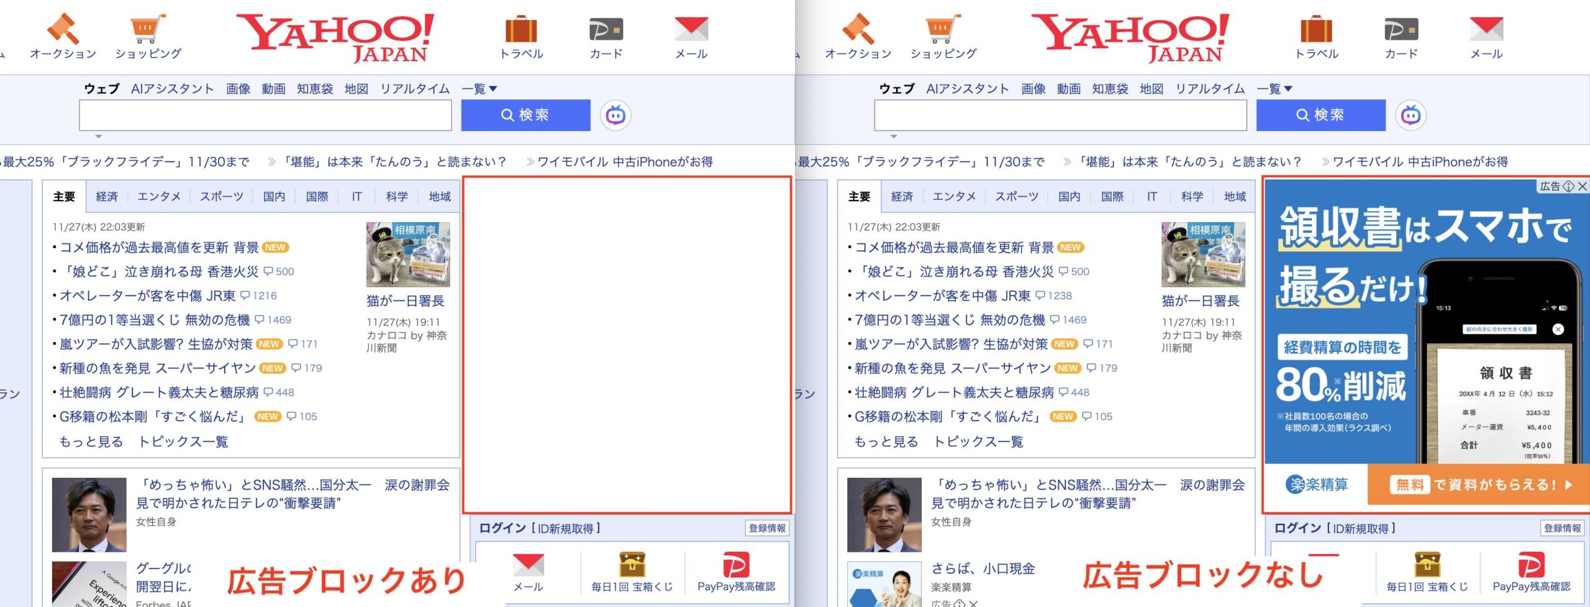Click the Travel suitcase icon in left page

pyautogui.click(x=520, y=29)
